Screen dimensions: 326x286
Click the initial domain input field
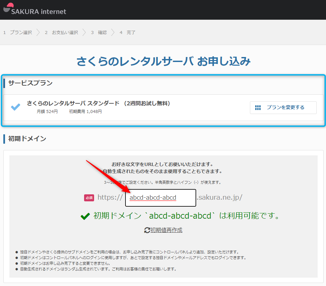click(x=160, y=198)
